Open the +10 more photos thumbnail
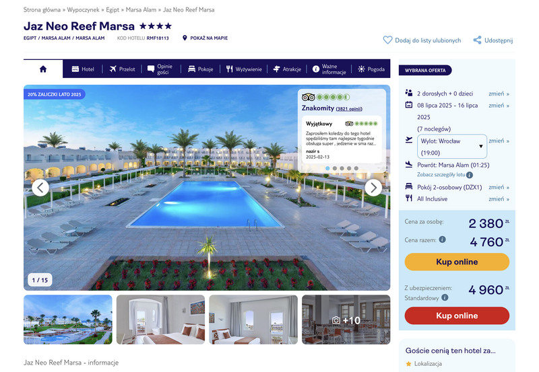This screenshot has height=372, width=539. (346, 320)
